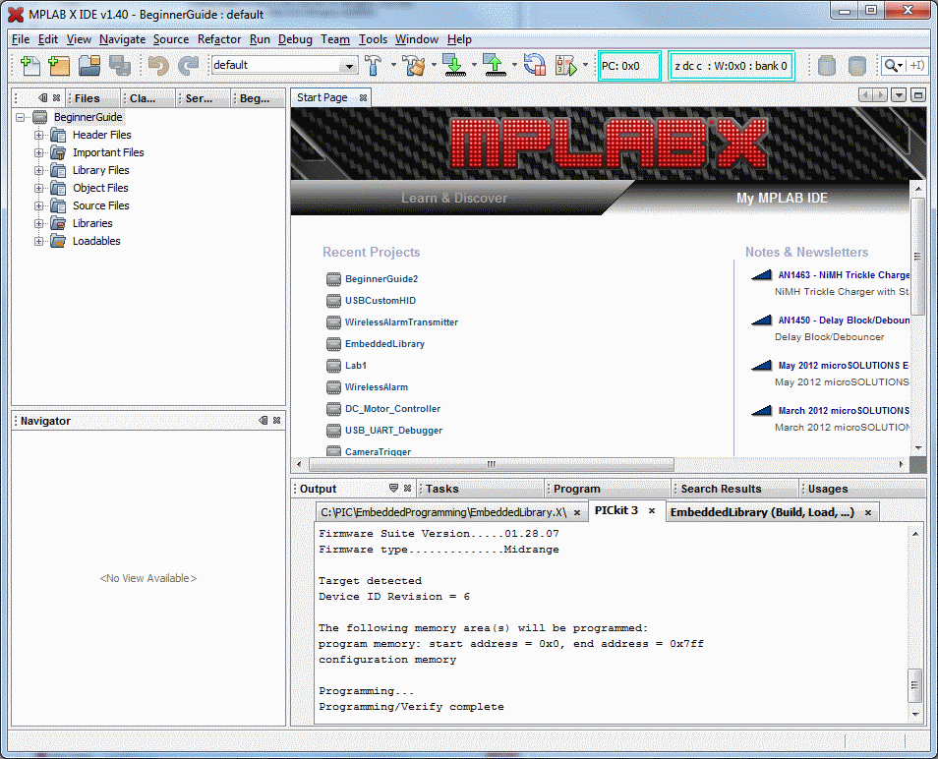Open the dropdown arrow beside the Build hammer

tap(393, 65)
